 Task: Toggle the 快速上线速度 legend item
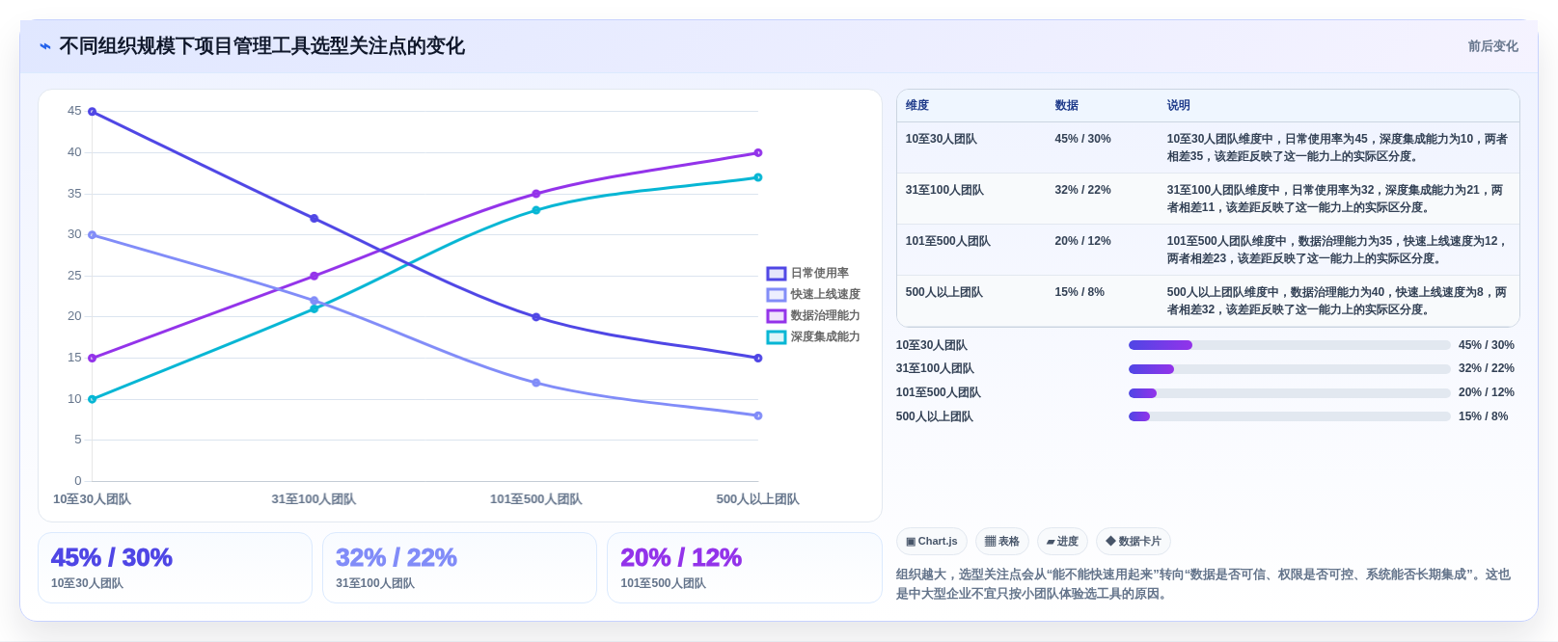(813, 295)
